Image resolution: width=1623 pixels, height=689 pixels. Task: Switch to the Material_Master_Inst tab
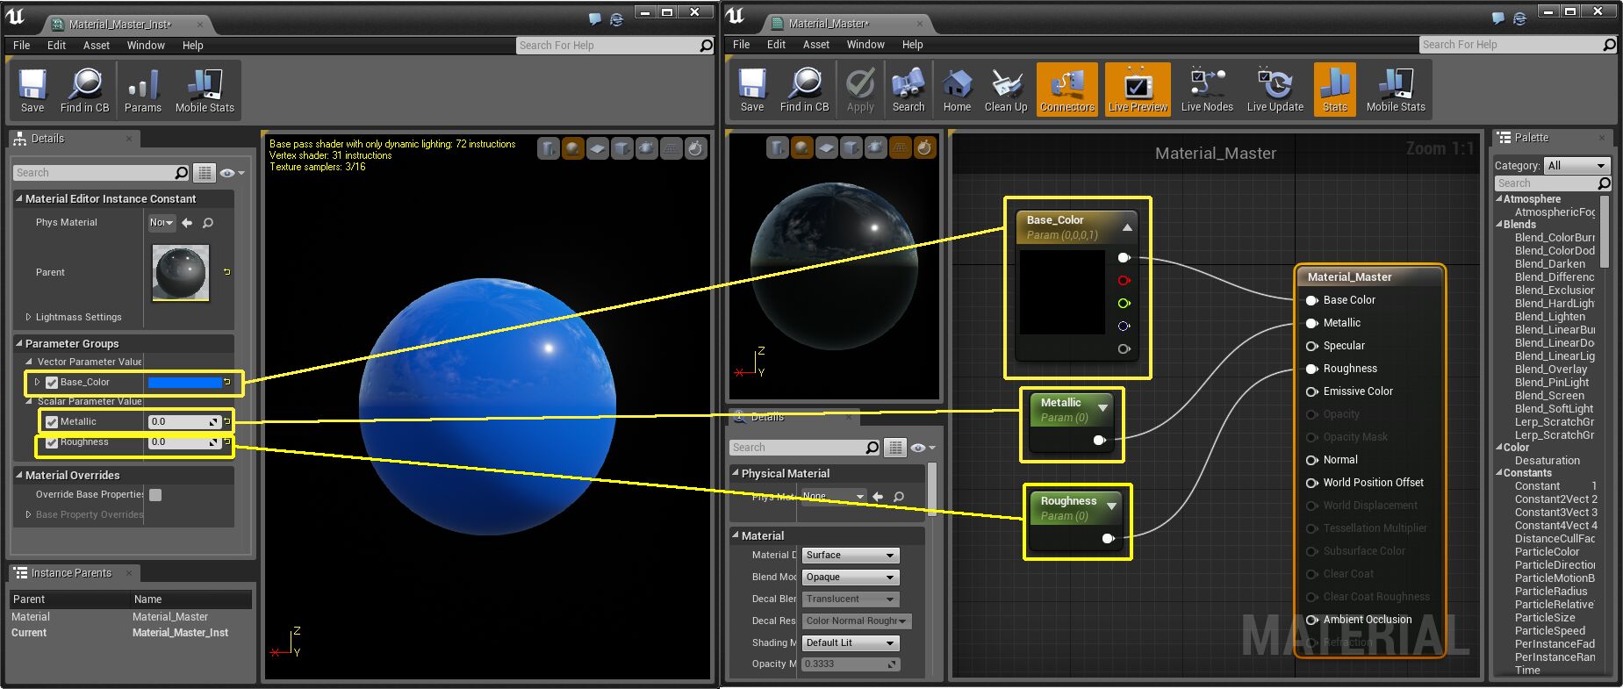pos(120,25)
